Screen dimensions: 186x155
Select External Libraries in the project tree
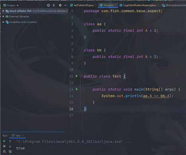[x=19, y=17]
